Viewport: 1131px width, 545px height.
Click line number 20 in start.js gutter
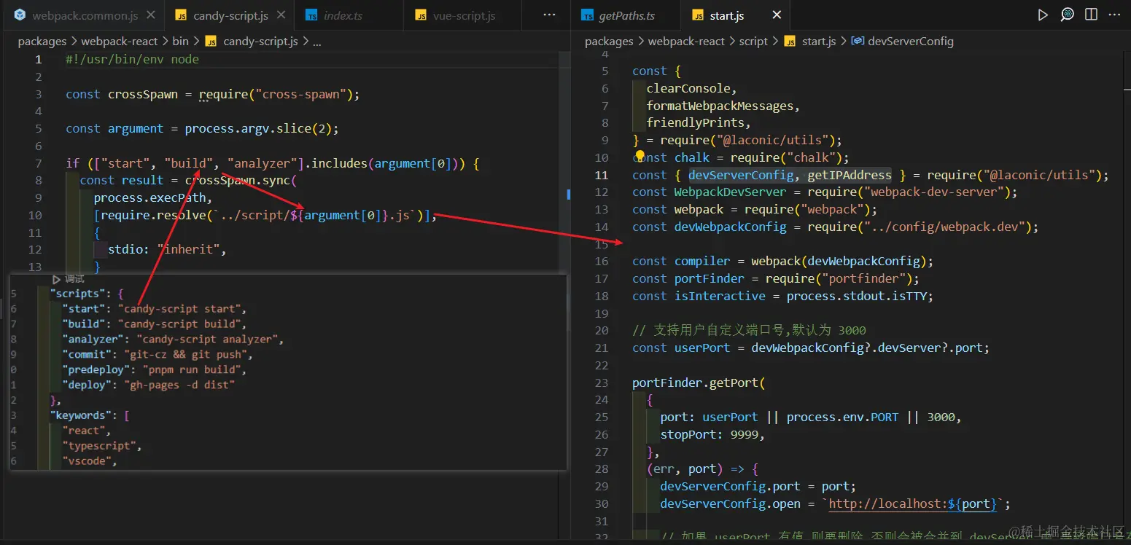coord(601,330)
